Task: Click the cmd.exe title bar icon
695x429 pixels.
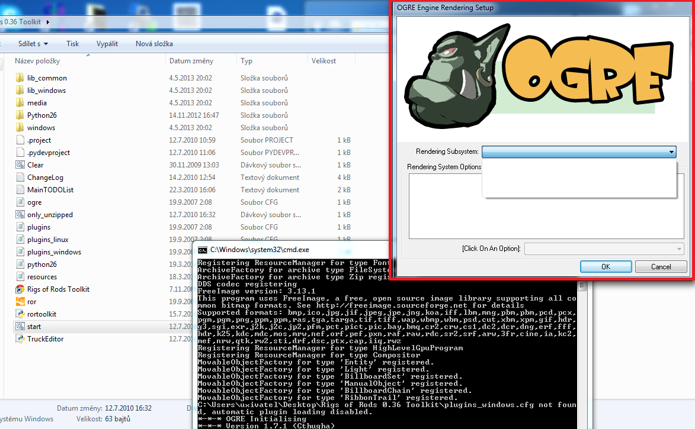Action: (203, 250)
